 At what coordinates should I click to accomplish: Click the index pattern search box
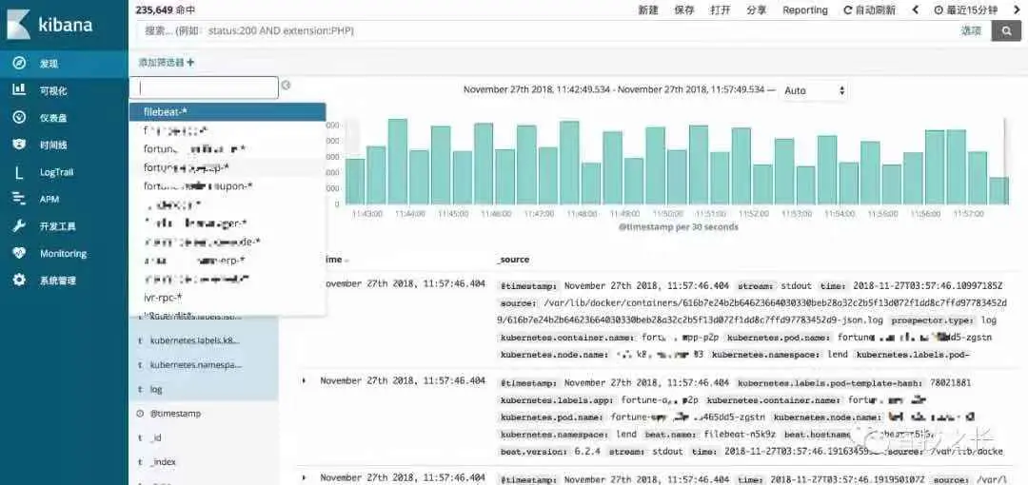(204, 87)
